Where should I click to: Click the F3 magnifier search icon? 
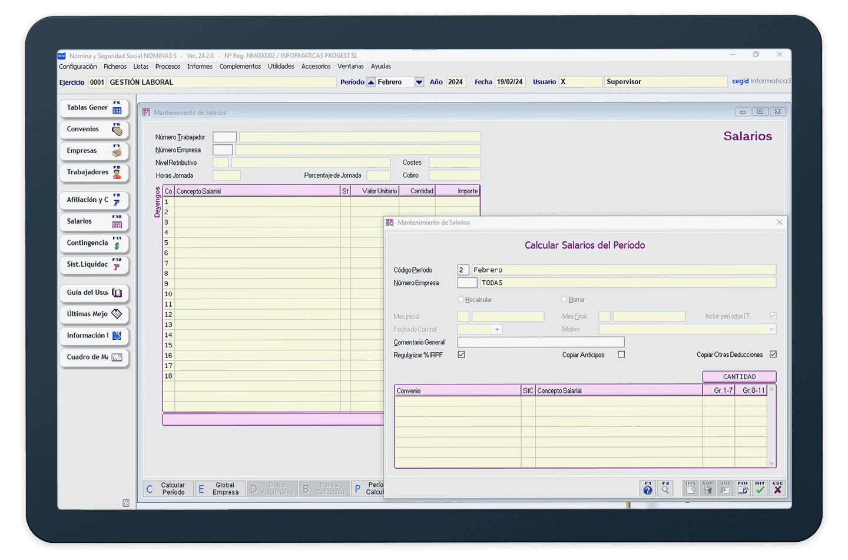point(665,488)
